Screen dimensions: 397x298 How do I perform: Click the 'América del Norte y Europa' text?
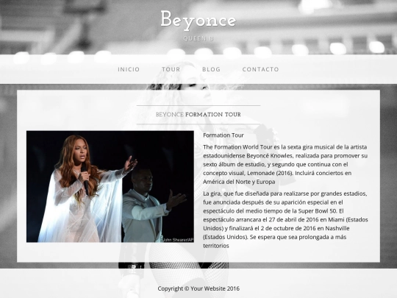pos(239,182)
